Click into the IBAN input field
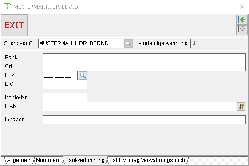Image resolution: width=249 pixels, height=166 pixels. [139, 106]
